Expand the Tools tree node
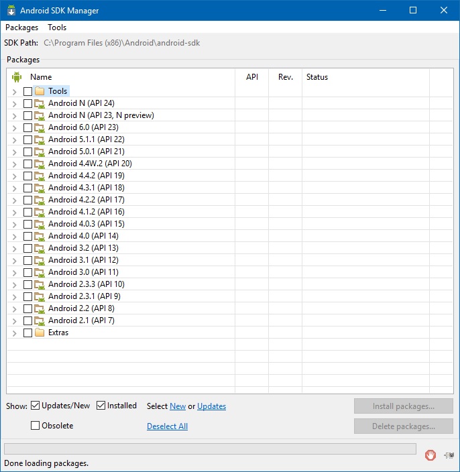 click(x=14, y=91)
